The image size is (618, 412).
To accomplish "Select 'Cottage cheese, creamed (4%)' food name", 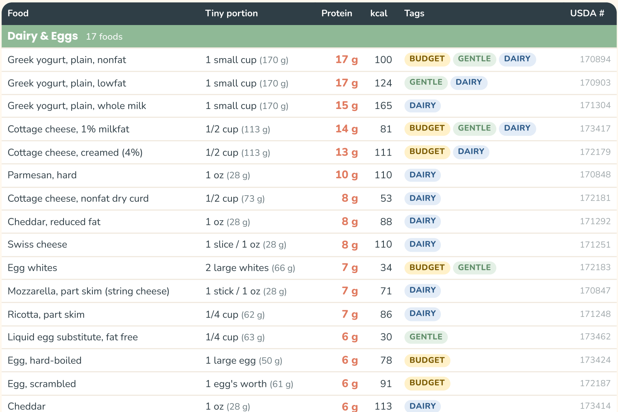I will point(75,152).
